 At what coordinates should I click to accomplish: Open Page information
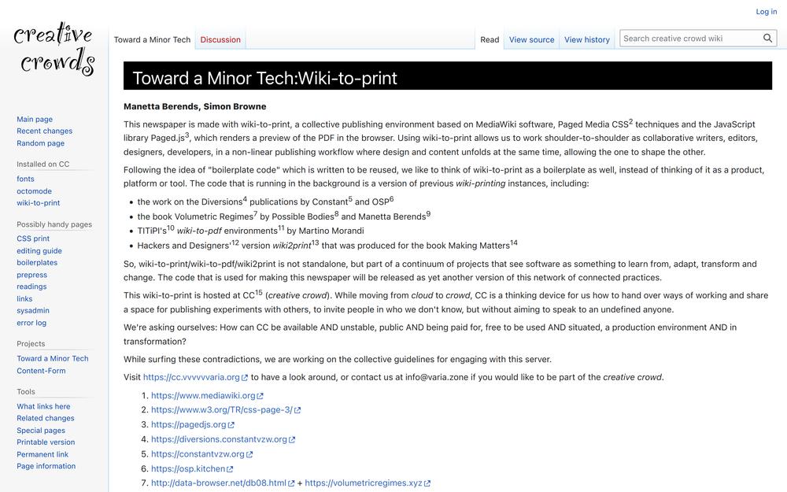(46, 466)
